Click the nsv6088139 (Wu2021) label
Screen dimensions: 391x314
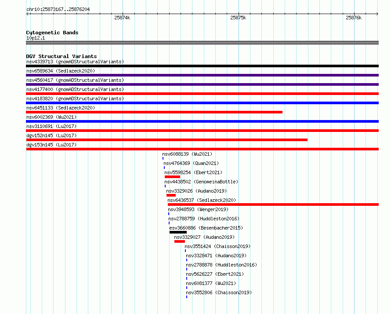(187, 154)
